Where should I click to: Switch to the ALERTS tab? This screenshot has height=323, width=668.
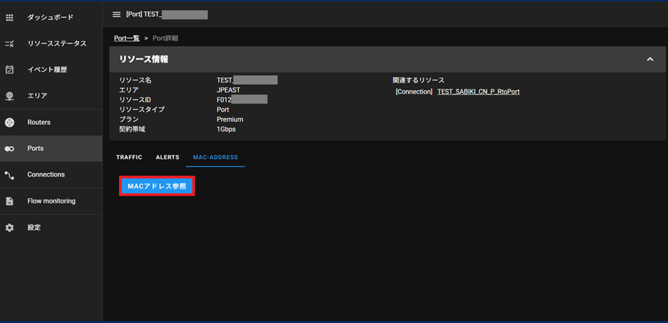[x=168, y=157]
